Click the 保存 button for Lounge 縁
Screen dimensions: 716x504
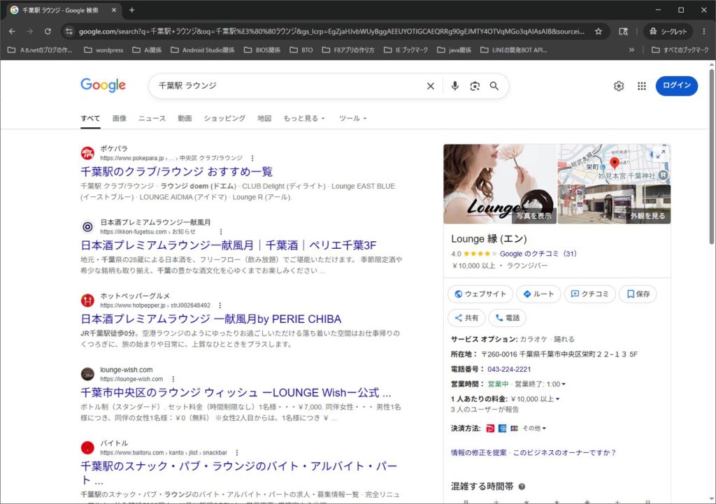(x=638, y=294)
